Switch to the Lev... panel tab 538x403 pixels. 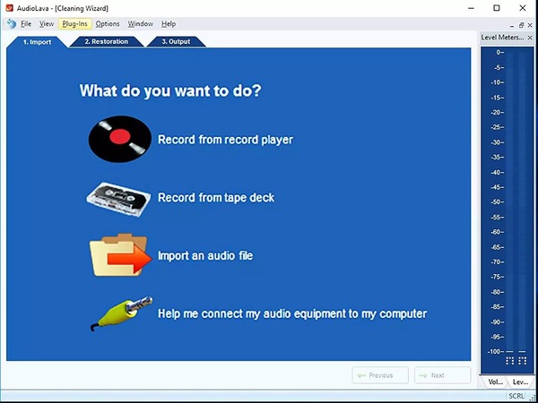tap(520, 382)
